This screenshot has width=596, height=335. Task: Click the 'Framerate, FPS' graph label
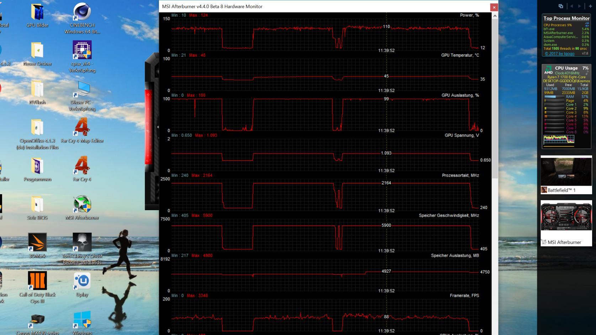pos(464,296)
